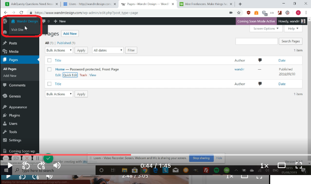Image resolution: width=311 pixels, height=184 pixels.
Task: Tick the select-all checkbox in table footer
Action: 49,84
